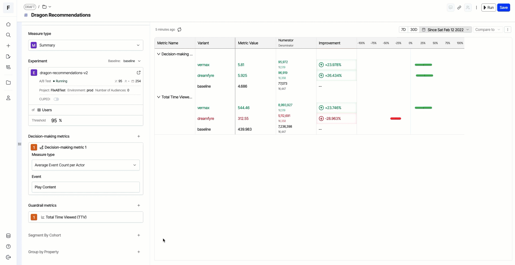Click the Metric Name column header

(175, 43)
